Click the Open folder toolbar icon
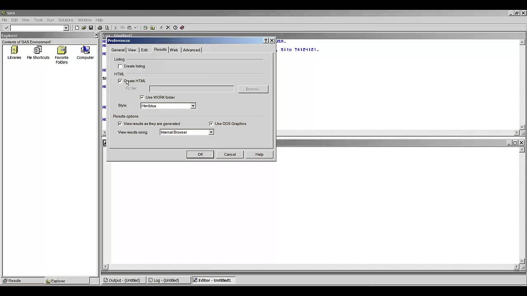The image size is (527, 296). coord(84,28)
